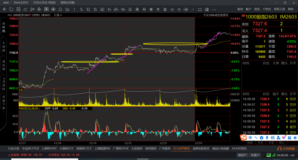Screen dimensions: 298x160
Task: Open 在线客服 online support link
Action: (x=288, y=148)
